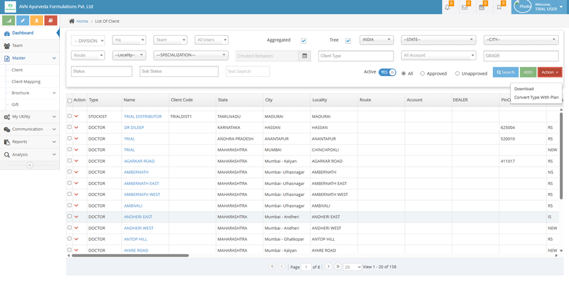Viewport: 569px width, 300px height.
Task: Select the Unapproved radio button
Action: (x=457, y=74)
